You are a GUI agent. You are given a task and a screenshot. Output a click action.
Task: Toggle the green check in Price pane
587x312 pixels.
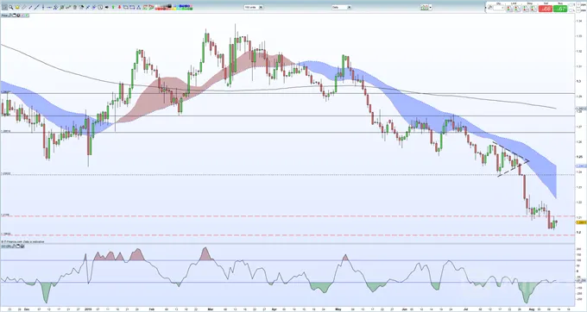pyautogui.click(x=27, y=16)
